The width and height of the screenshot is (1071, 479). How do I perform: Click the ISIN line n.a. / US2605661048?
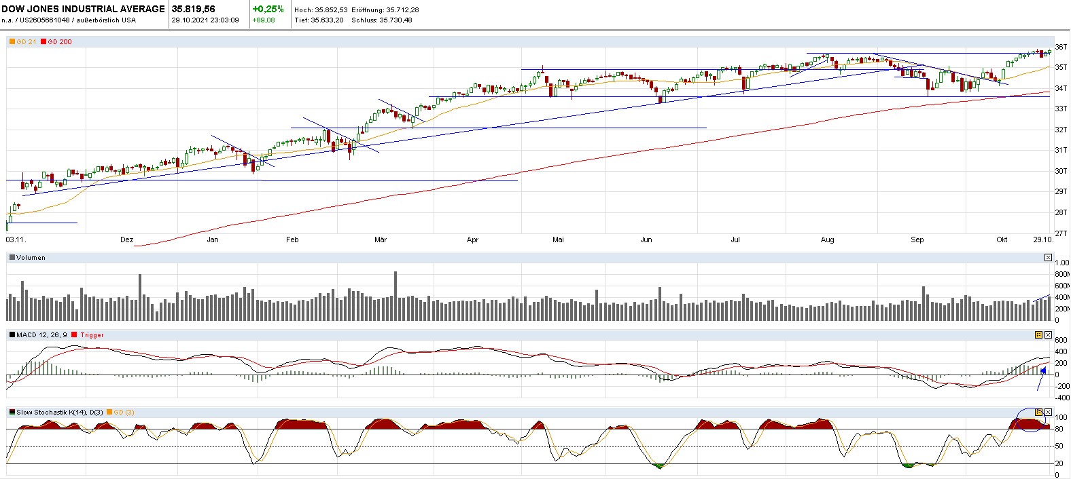click(x=69, y=20)
